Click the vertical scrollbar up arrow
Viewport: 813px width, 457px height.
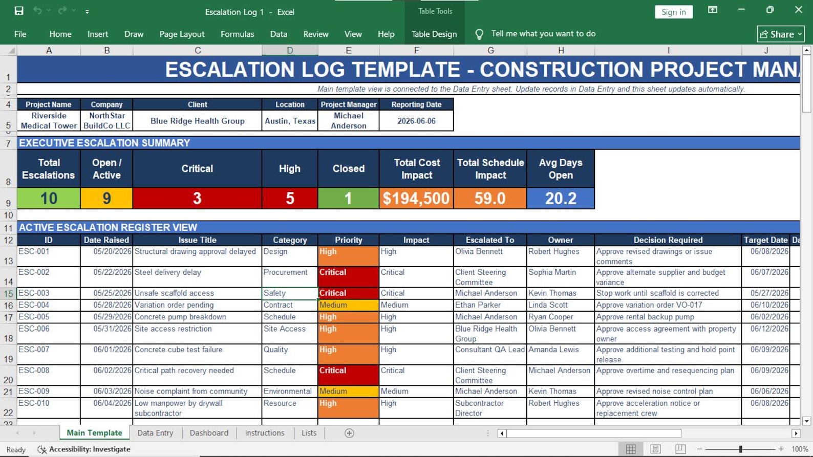coord(807,50)
